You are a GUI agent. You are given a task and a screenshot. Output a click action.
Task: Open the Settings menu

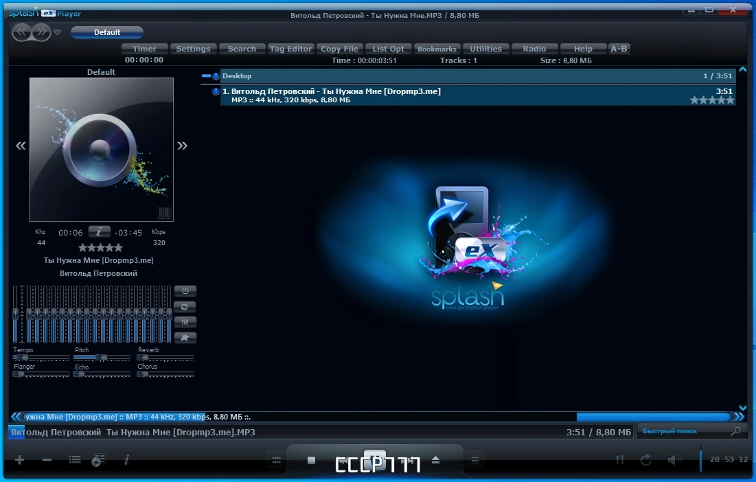193,49
